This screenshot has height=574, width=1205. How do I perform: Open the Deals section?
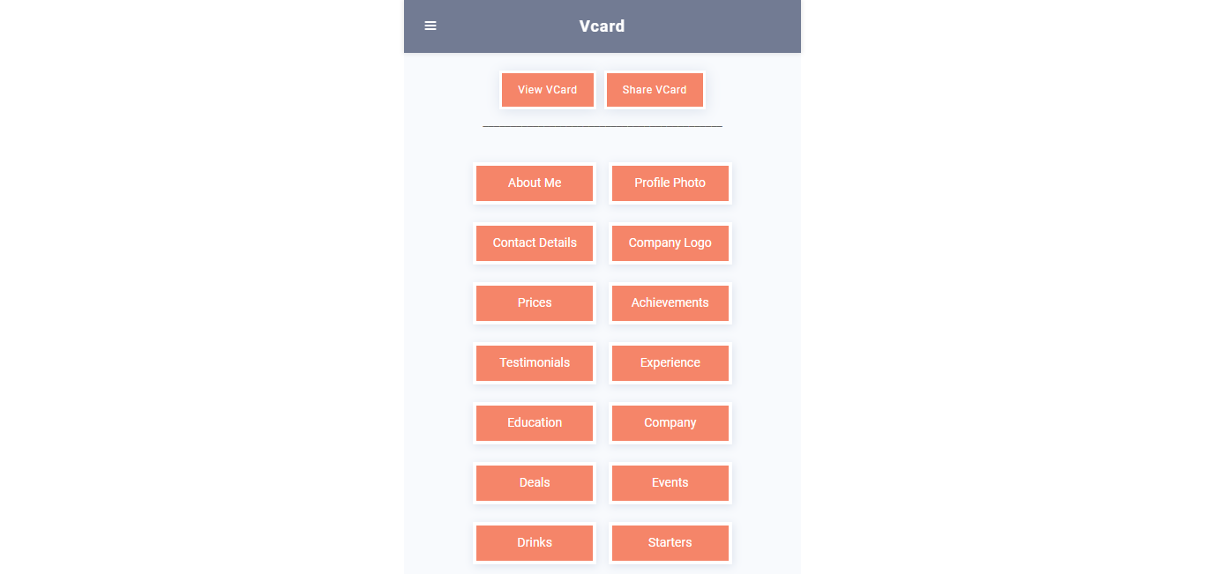click(x=535, y=483)
